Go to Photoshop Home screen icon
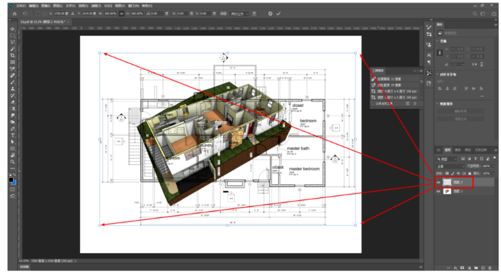 (x=14, y=14)
